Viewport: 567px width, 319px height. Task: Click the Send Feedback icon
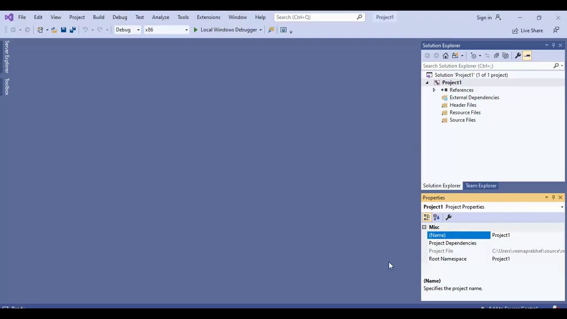[x=556, y=30]
